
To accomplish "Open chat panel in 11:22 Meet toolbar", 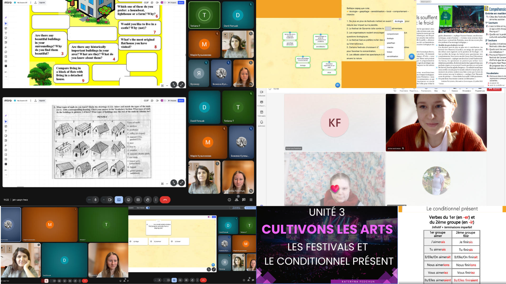I will click(244, 200).
